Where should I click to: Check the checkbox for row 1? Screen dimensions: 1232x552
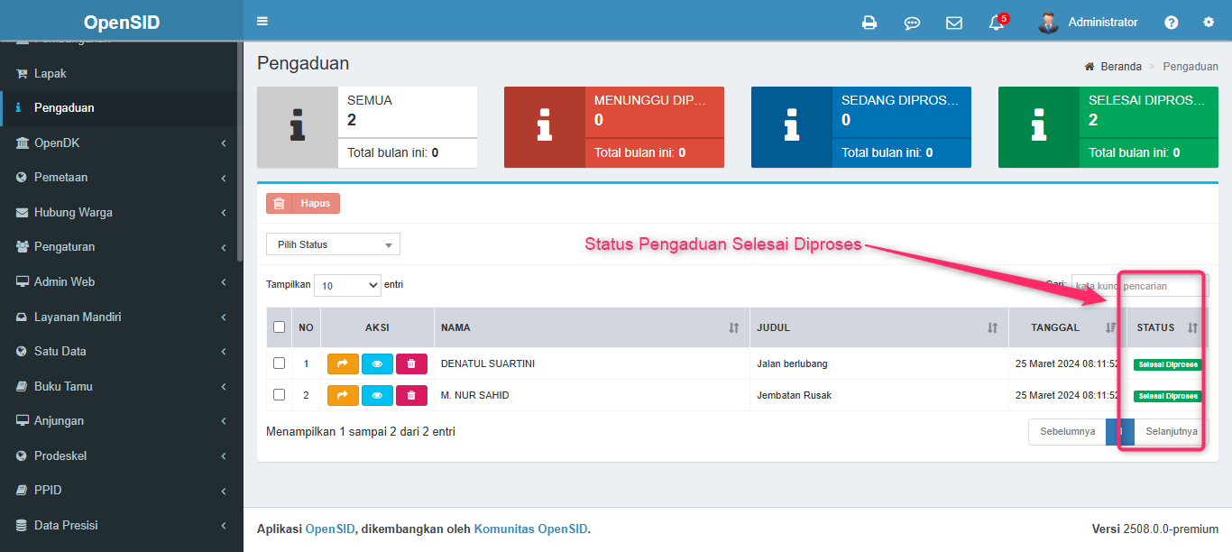[x=280, y=363]
